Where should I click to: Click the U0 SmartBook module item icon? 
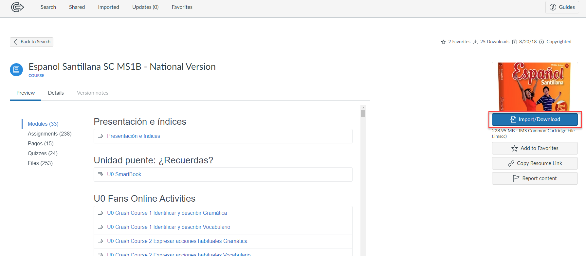(x=101, y=174)
